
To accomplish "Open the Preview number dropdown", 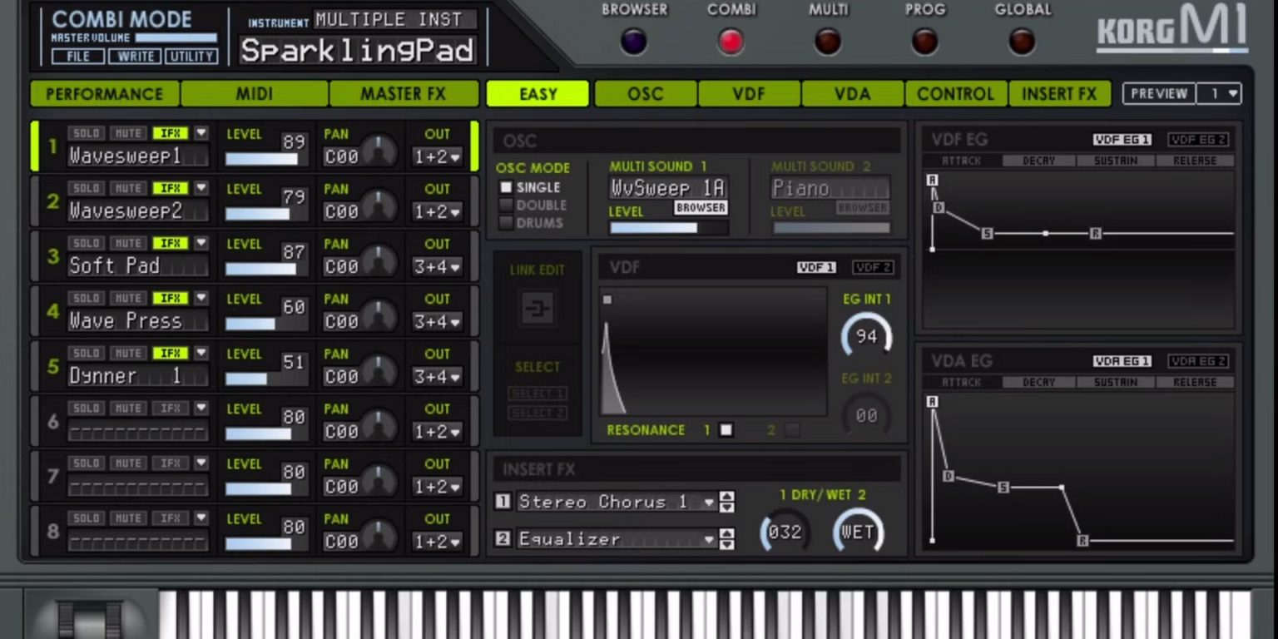I will [x=1219, y=94].
